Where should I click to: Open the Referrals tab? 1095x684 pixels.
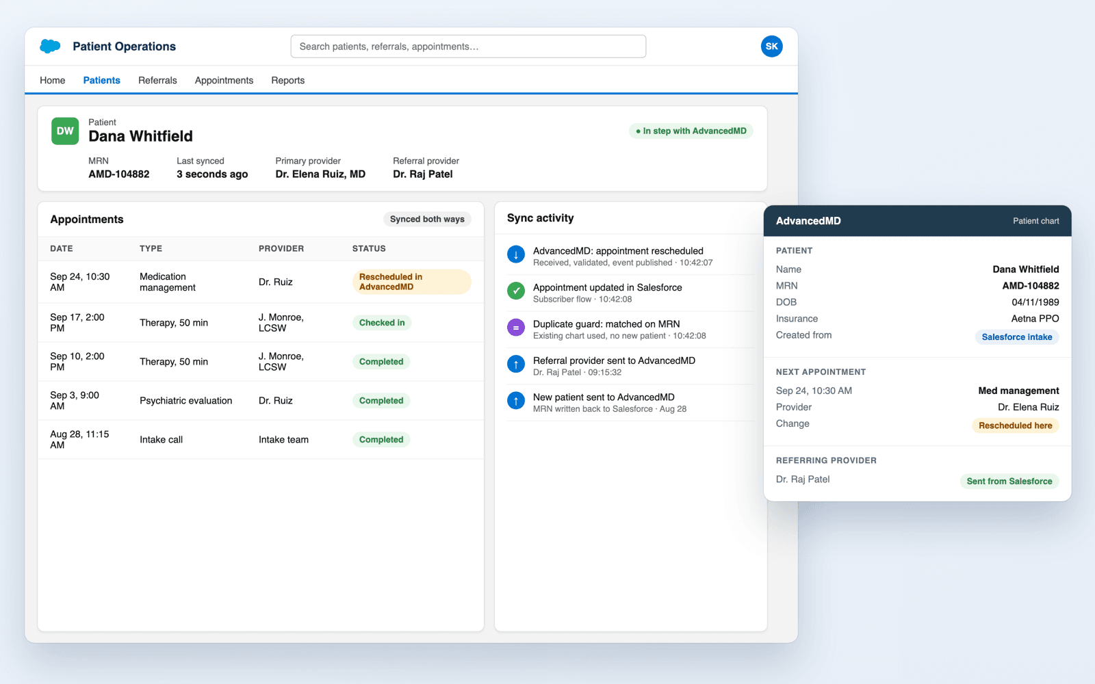point(157,80)
